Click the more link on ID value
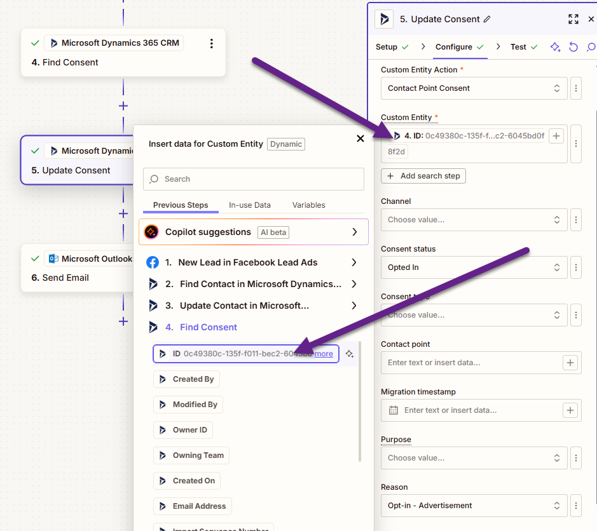 324,354
